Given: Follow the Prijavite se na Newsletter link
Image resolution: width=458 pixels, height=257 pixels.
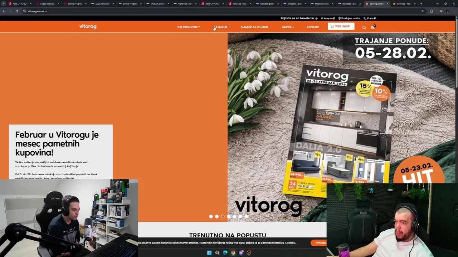Looking at the screenshot, I should pyautogui.click(x=299, y=18).
